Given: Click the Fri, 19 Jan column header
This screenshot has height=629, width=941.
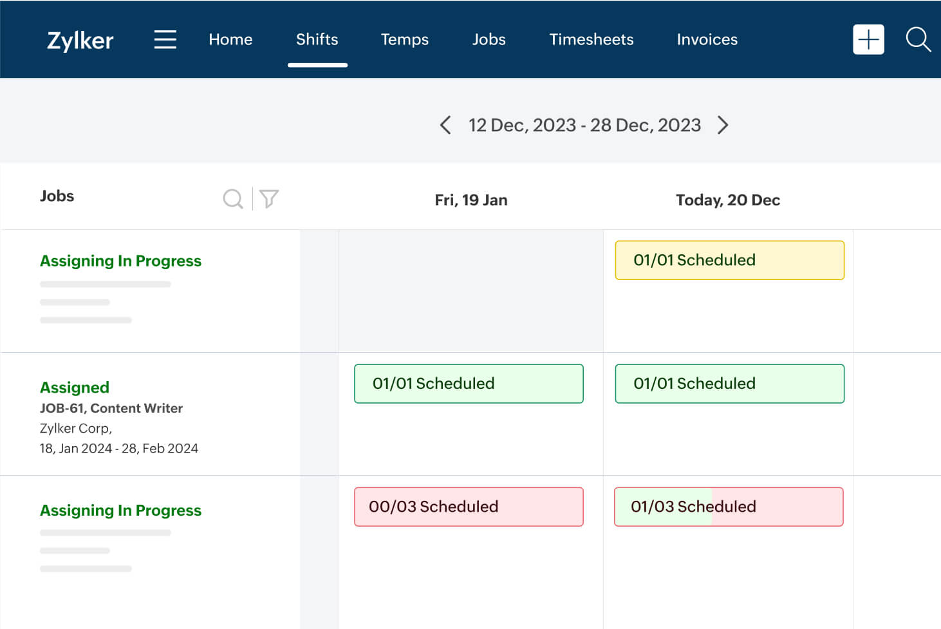Looking at the screenshot, I should point(471,200).
